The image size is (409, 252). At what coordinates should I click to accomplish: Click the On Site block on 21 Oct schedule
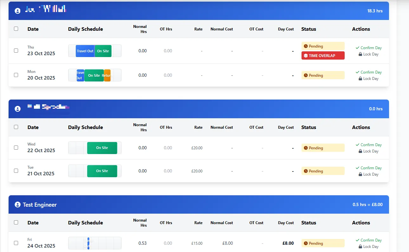102,171
